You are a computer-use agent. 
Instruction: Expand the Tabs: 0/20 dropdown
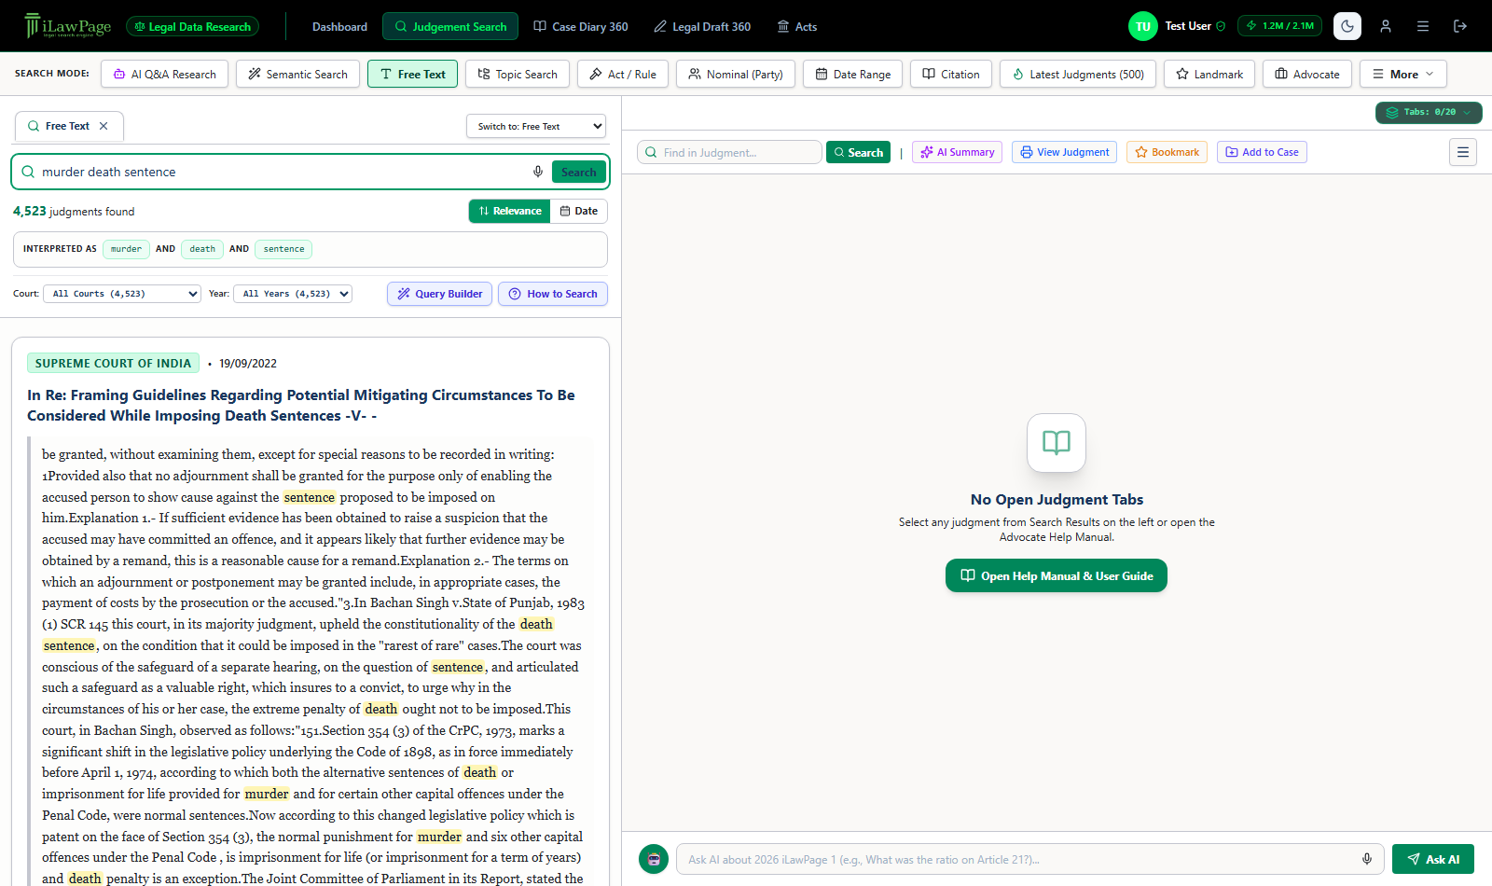coord(1429,112)
